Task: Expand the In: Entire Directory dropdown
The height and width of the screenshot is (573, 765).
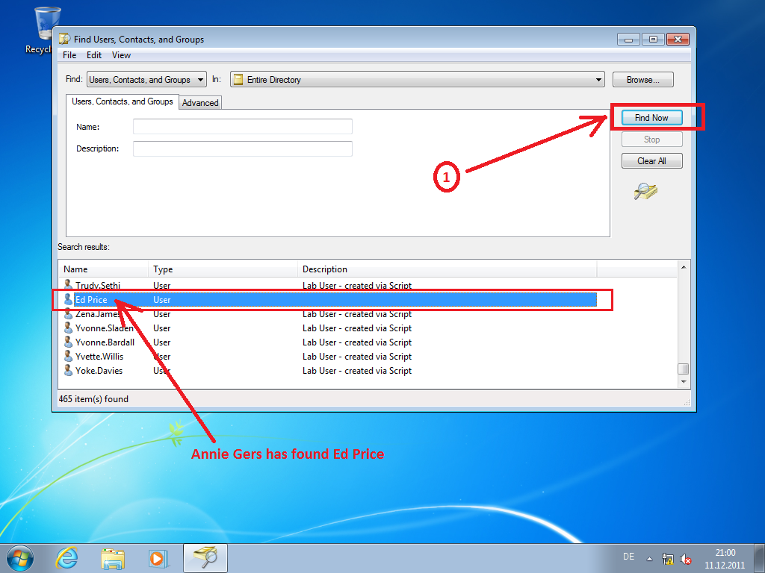Action: [x=417, y=79]
